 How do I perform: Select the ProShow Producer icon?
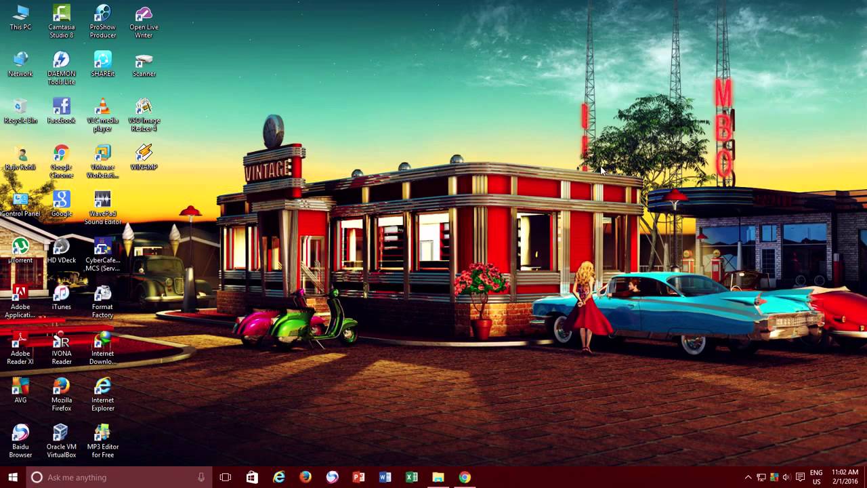pyautogui.click(x=103, y=22)
